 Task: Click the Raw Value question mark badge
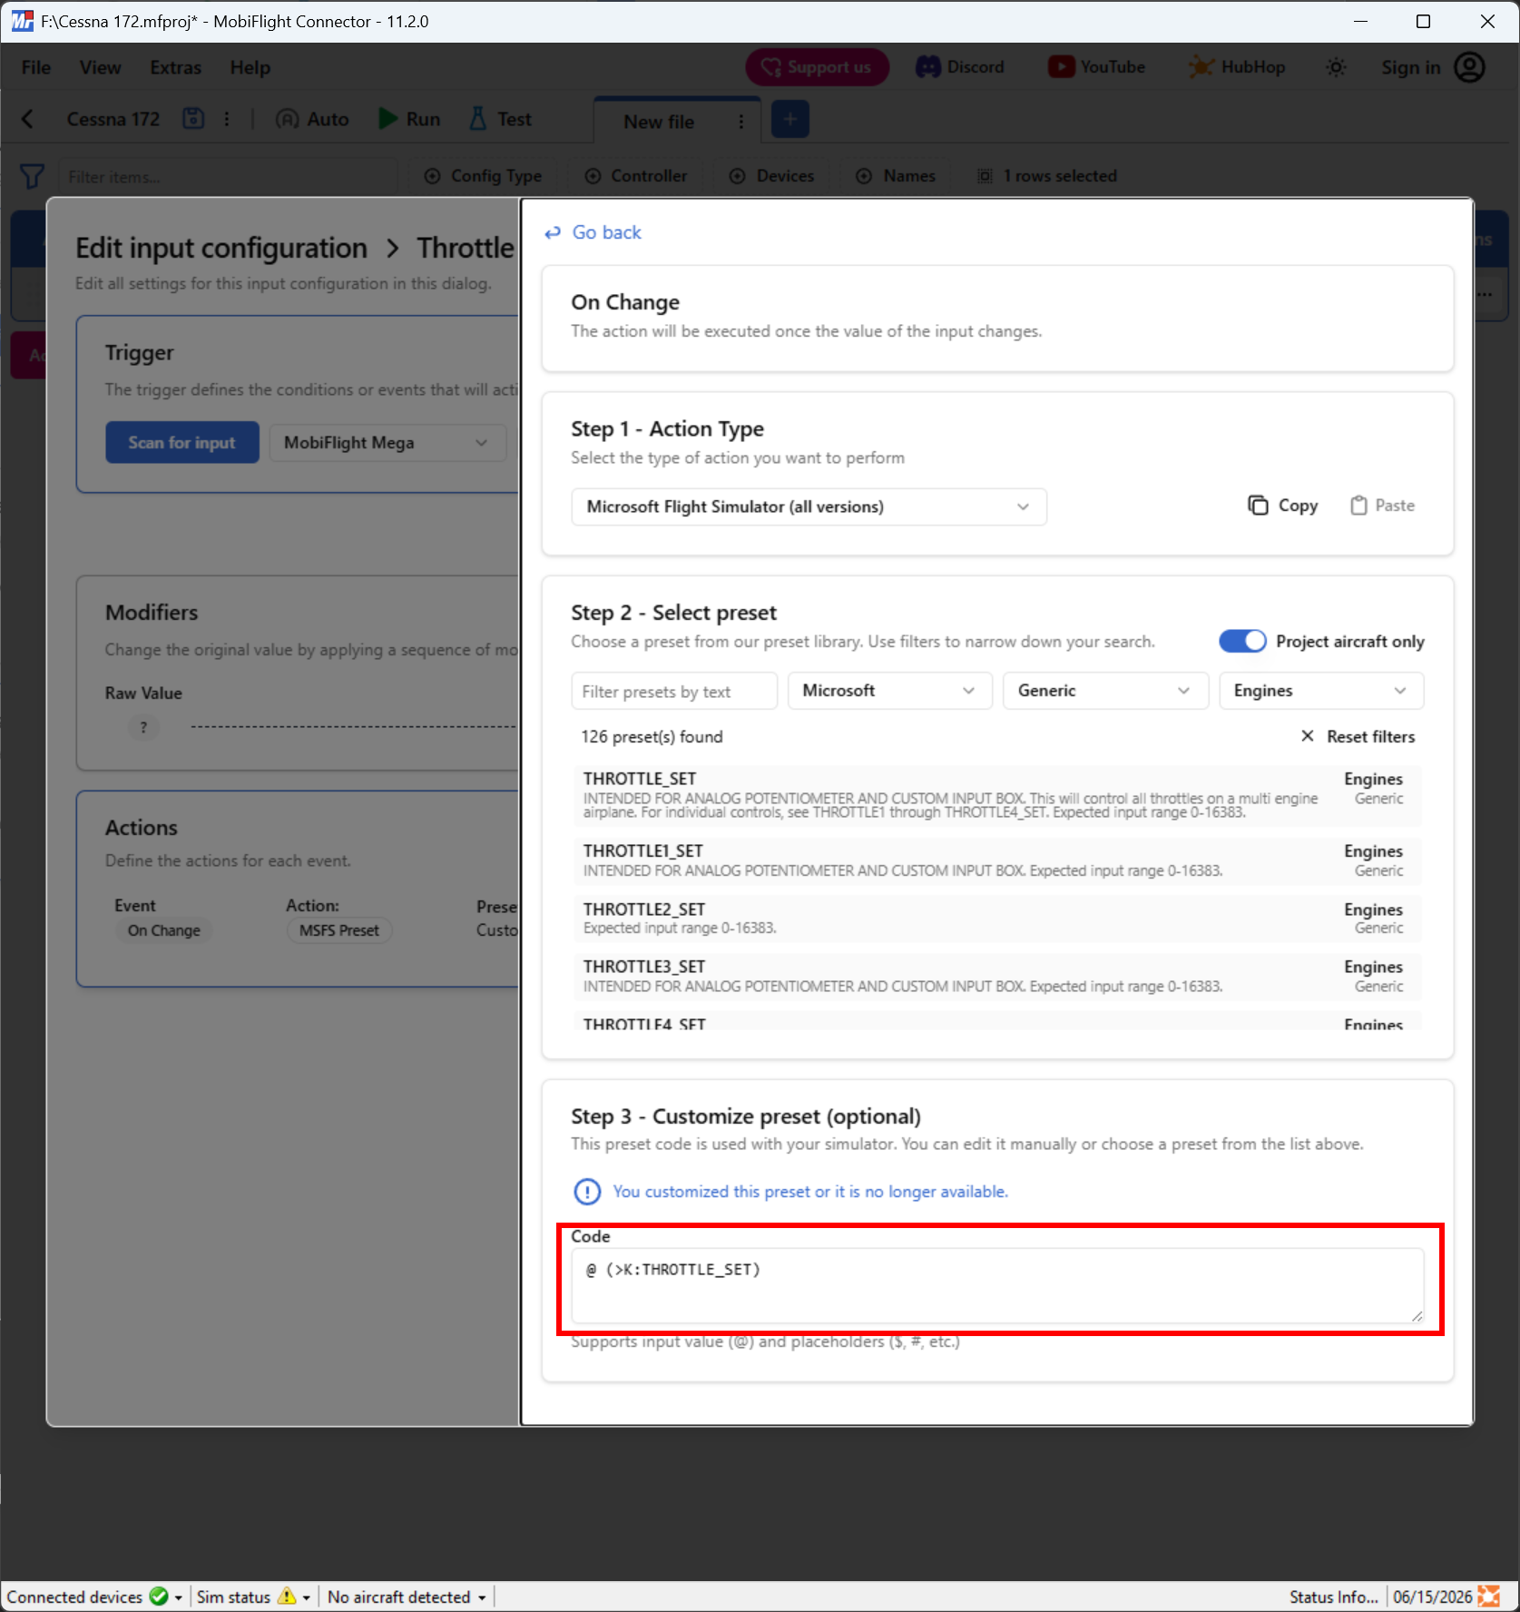pos(143,727)
